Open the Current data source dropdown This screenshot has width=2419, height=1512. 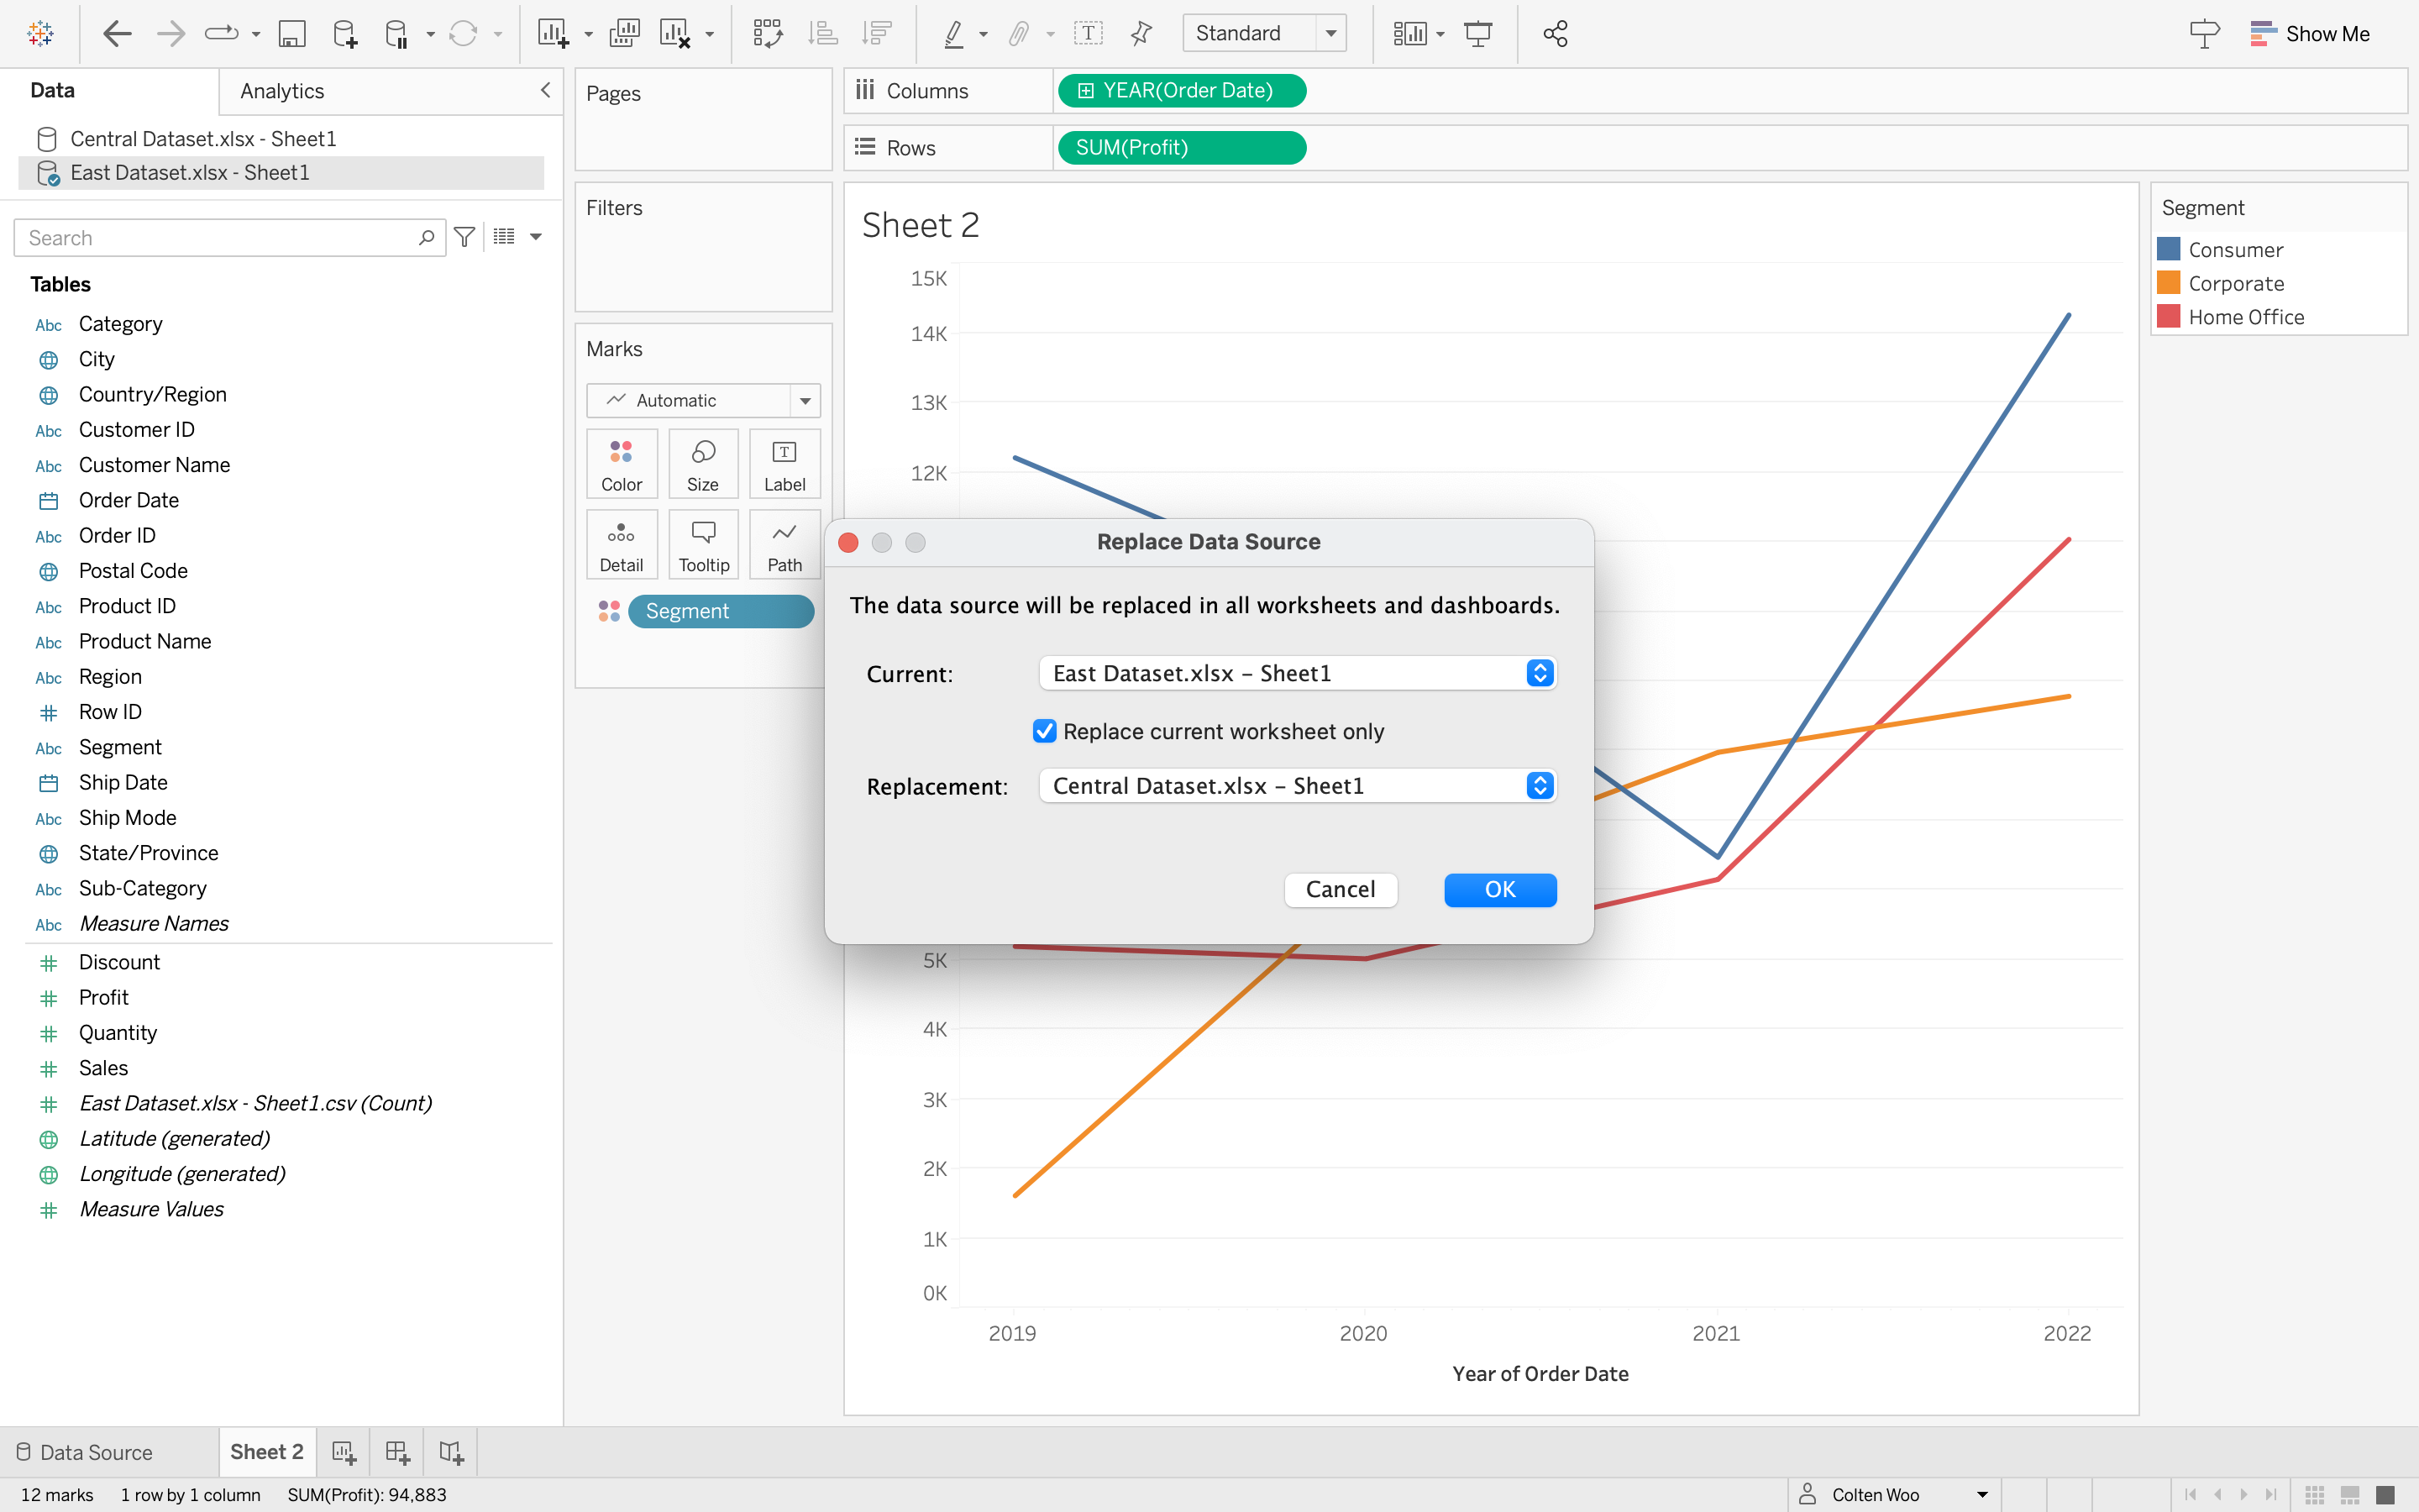[1298, 673]
